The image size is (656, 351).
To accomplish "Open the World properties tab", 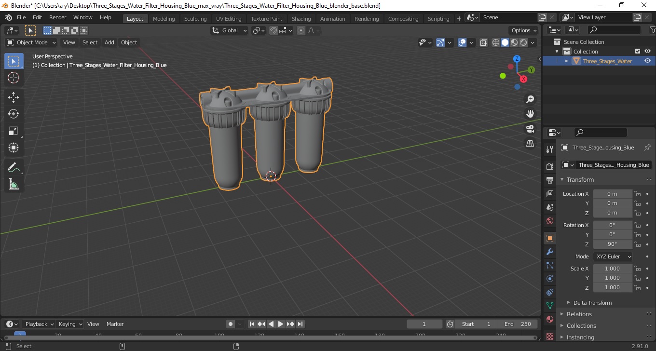I will (x=549, y=221).
